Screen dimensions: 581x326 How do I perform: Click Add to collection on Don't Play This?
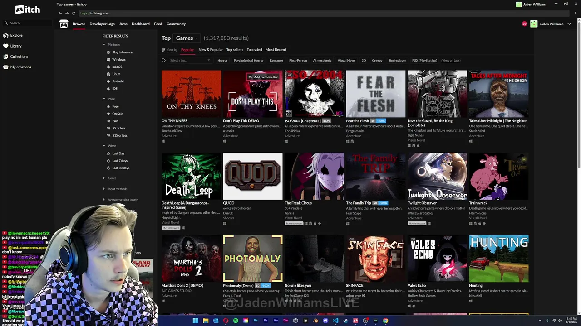(x=263, y=77)
